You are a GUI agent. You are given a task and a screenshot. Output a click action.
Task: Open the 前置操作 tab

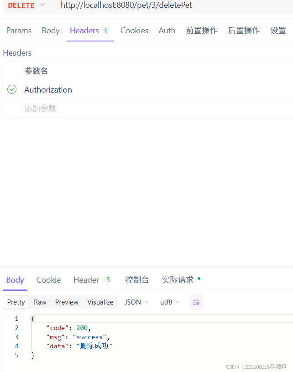[x=202, y=31]
